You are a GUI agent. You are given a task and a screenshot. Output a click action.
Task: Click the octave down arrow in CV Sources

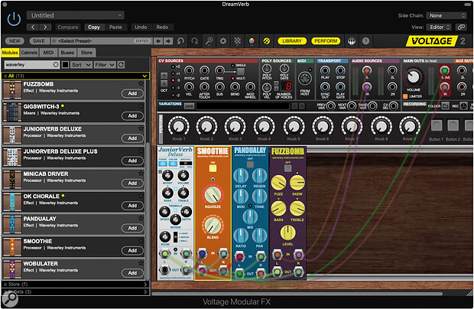(x=164, y=83)
